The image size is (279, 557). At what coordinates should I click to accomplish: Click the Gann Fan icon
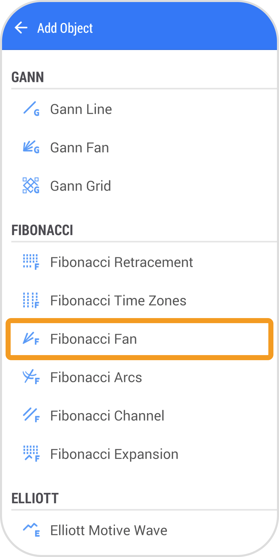pos(31,147)
